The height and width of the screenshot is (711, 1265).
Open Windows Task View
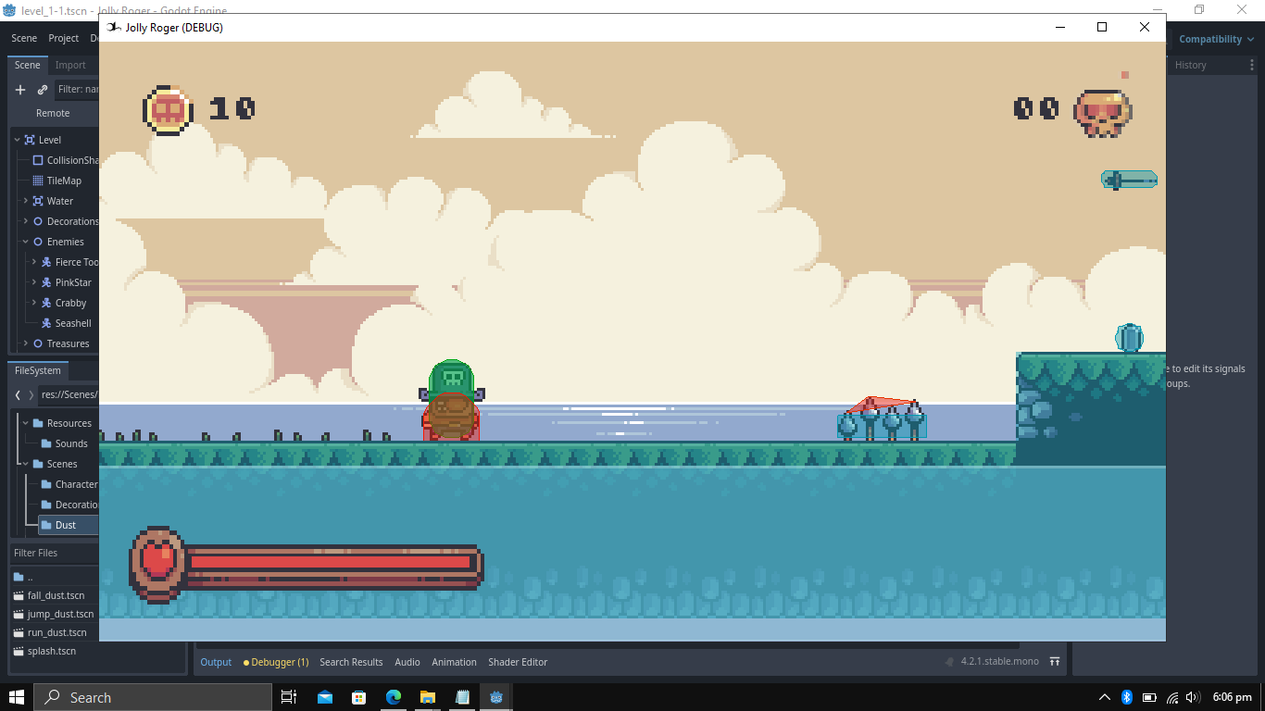pos(288,697)
